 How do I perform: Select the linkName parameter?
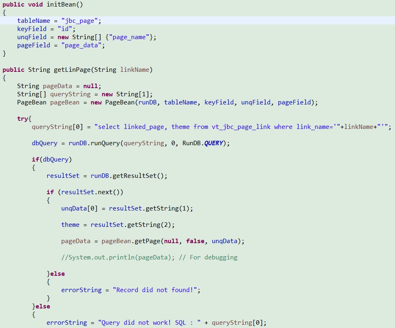(x=135, y=69)
